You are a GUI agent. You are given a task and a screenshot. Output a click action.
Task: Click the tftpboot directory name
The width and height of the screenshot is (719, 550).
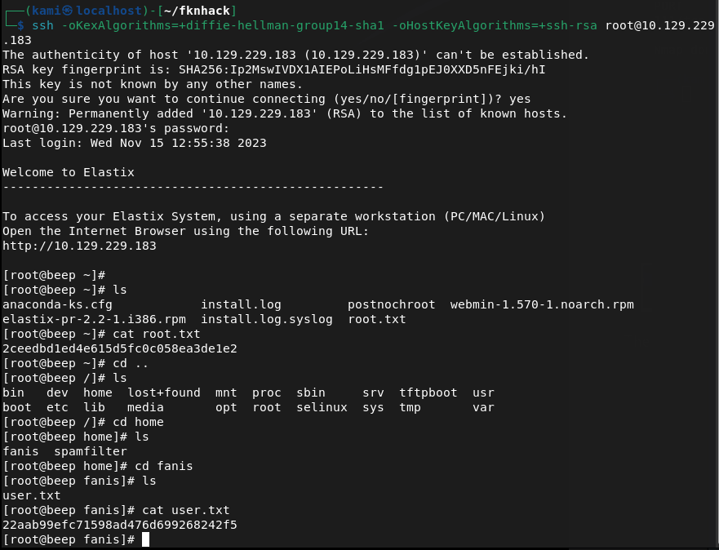[x=428, y=393]
